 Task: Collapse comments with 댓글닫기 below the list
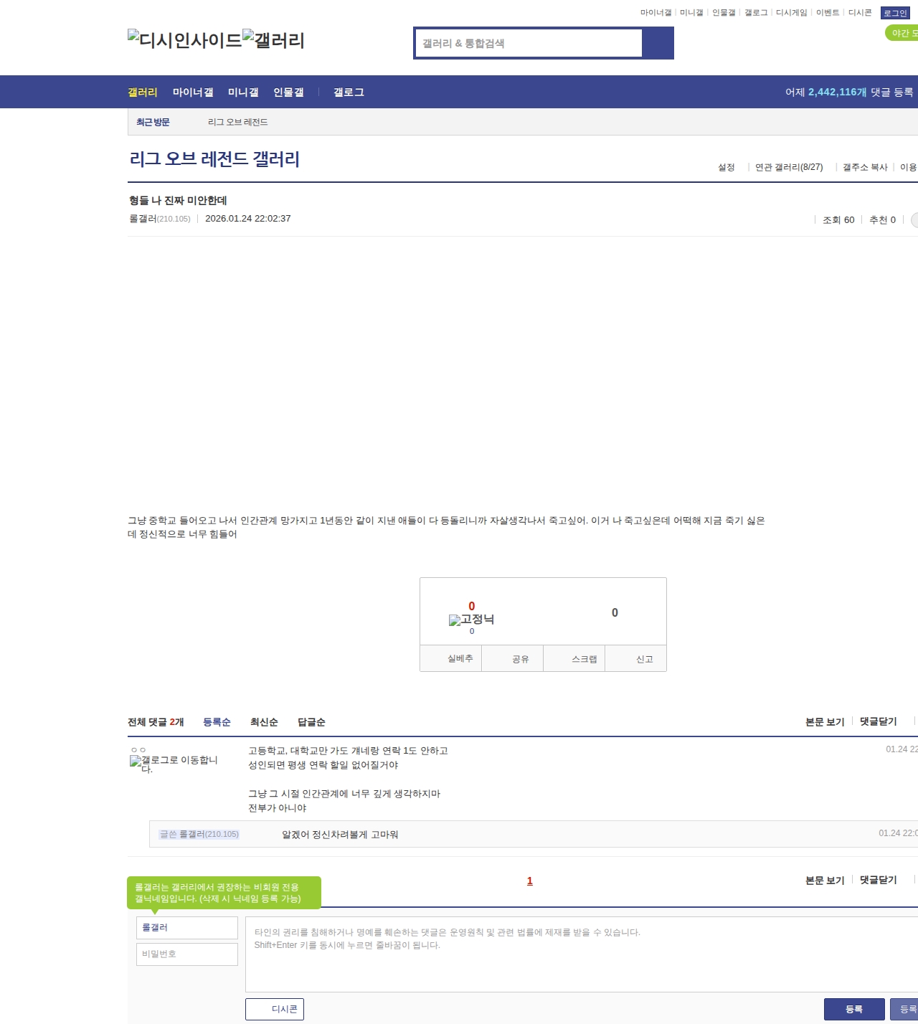(879, 880)
